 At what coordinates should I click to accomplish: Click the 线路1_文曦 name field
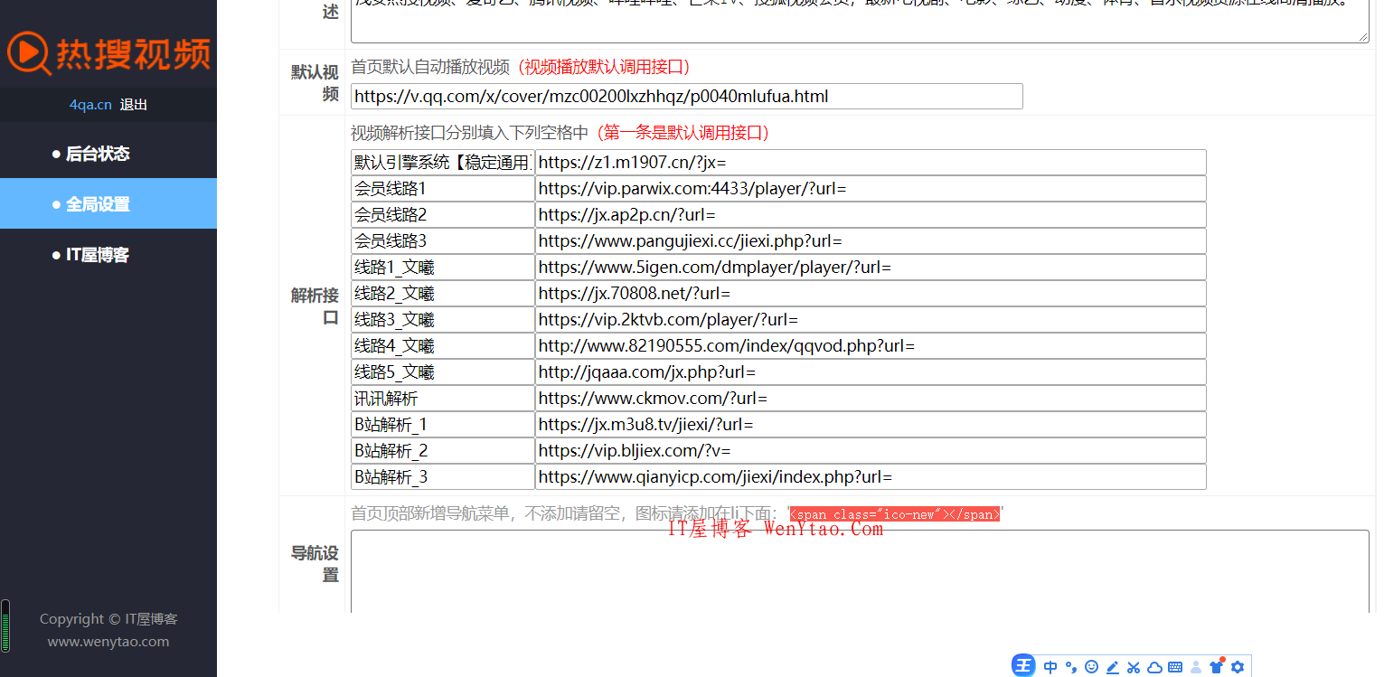443,268
